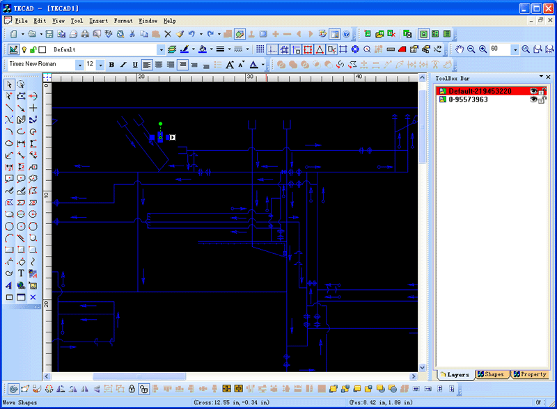Select the pointer selection tool
Image resolution: width=557 pixels, height=409 pixels.
tap(9, 85)
